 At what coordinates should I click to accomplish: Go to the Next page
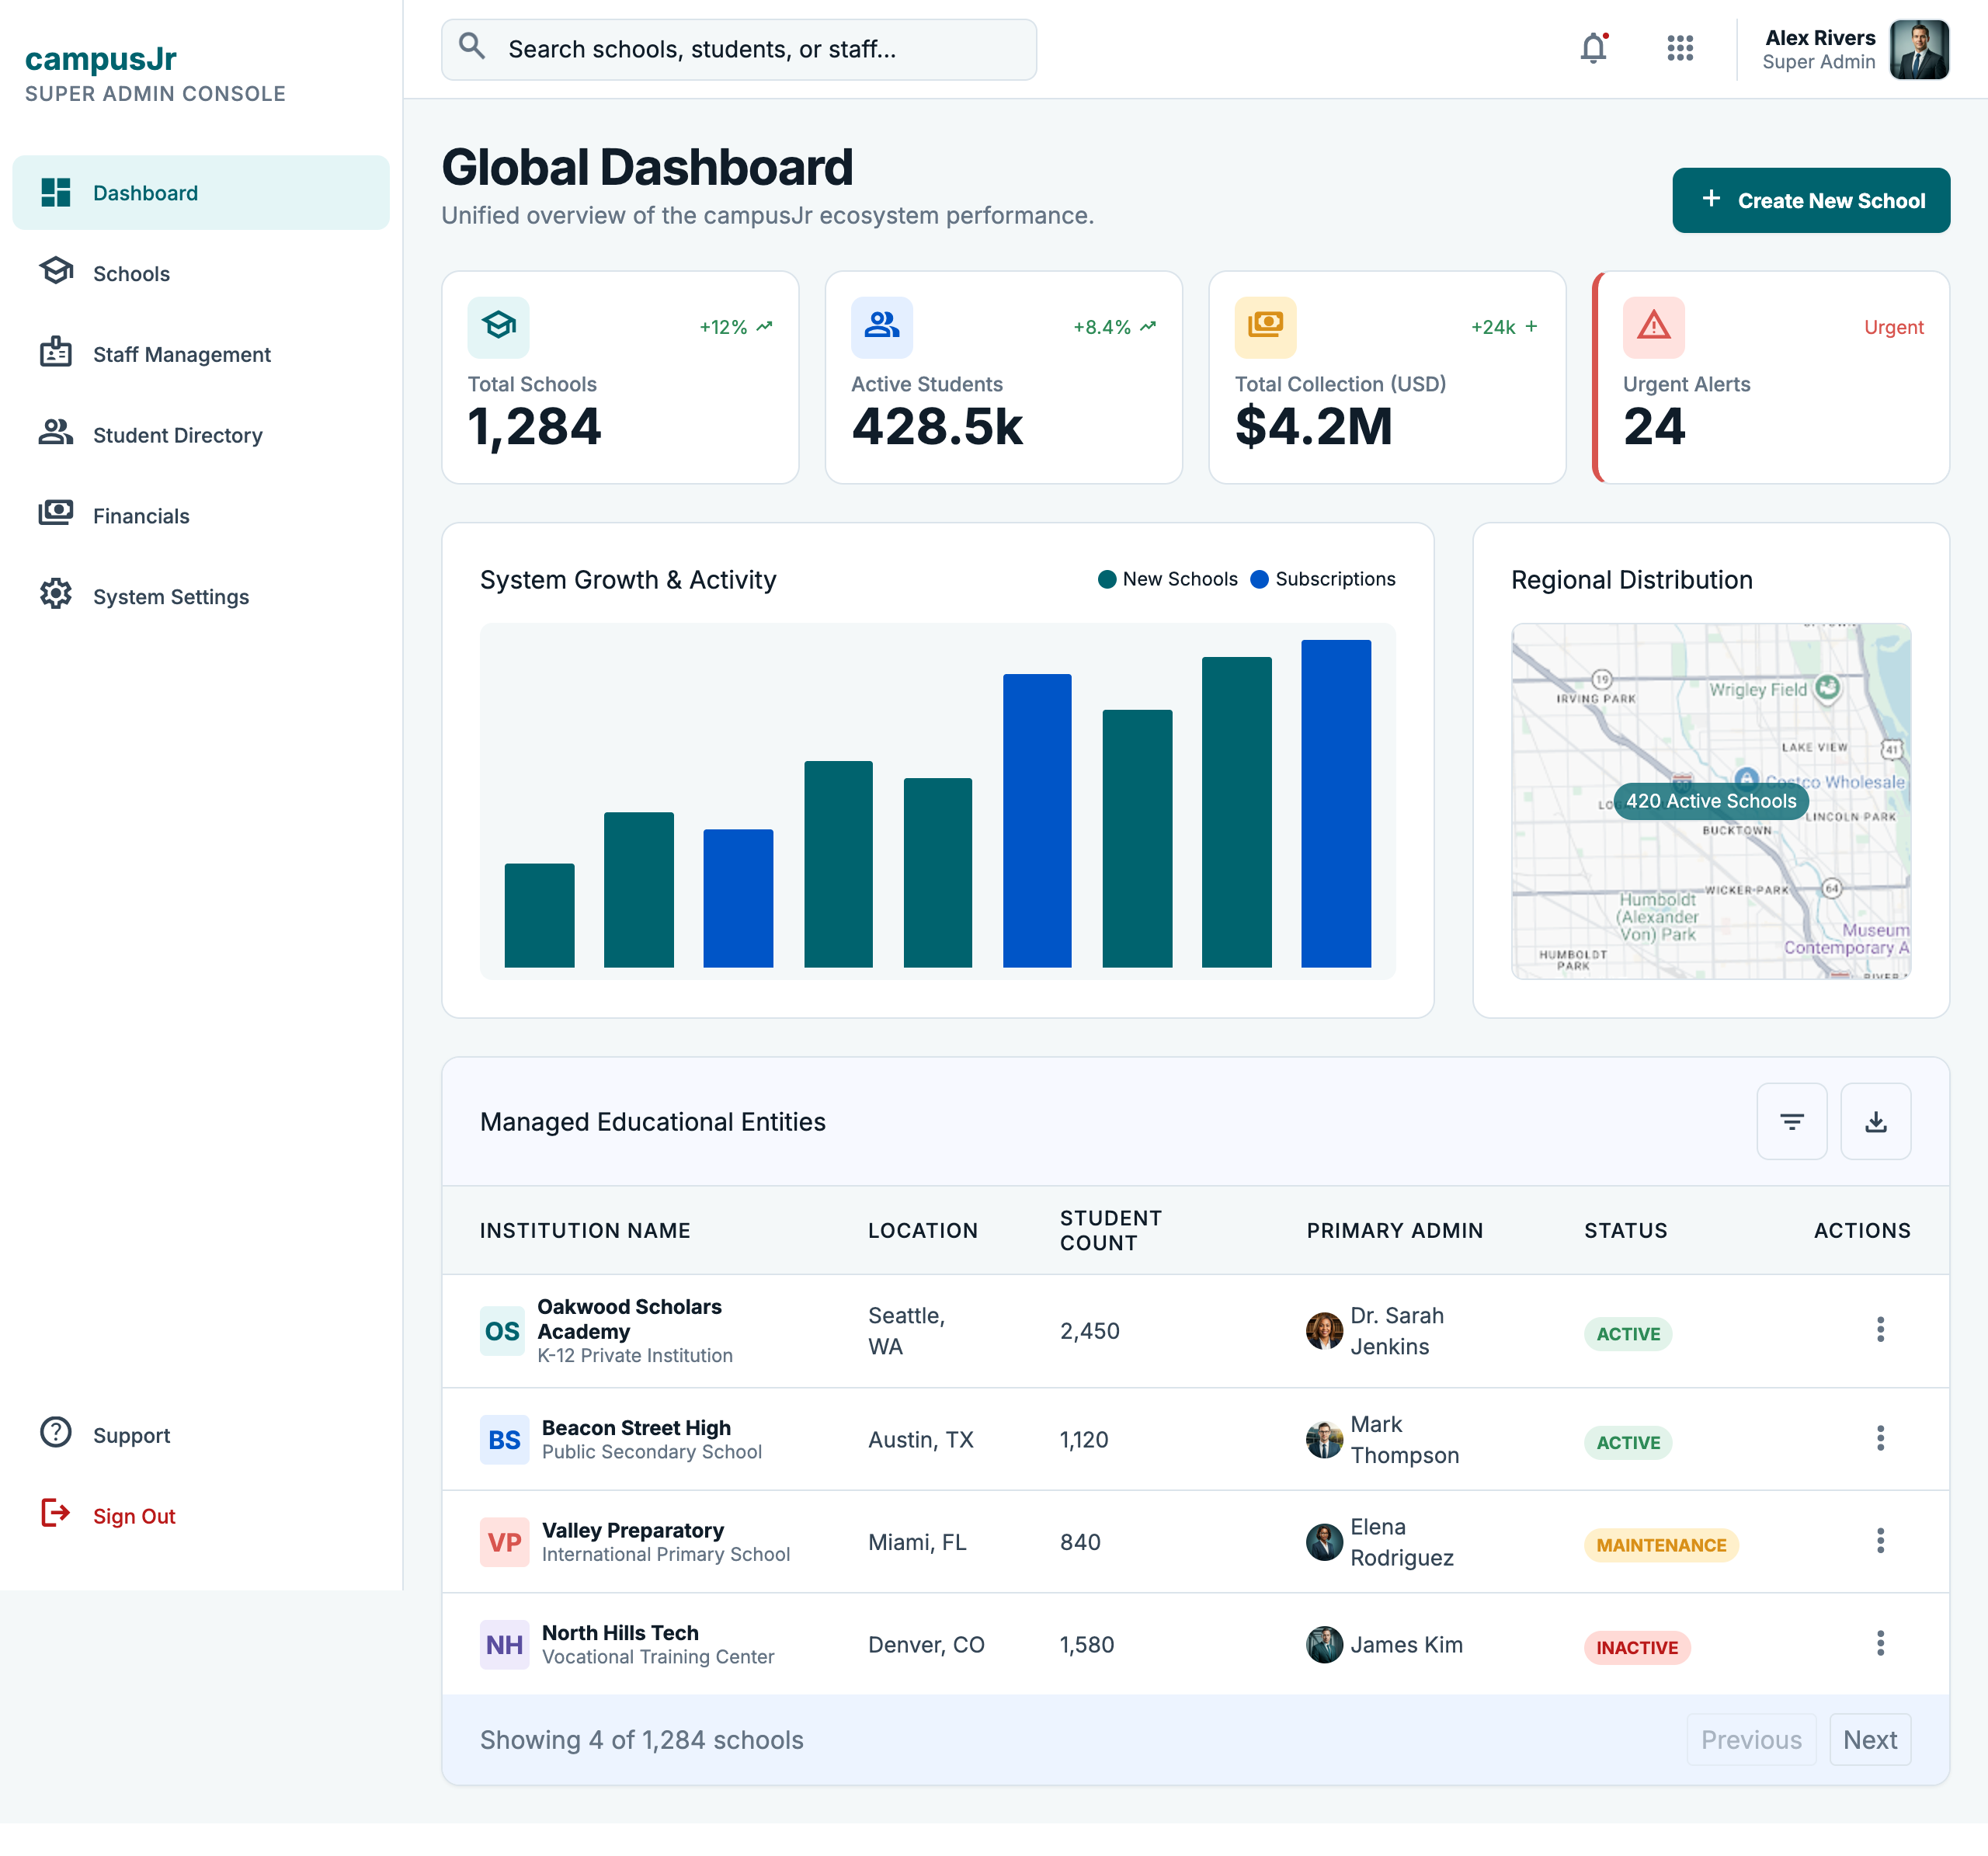tap(1869, 1739)
